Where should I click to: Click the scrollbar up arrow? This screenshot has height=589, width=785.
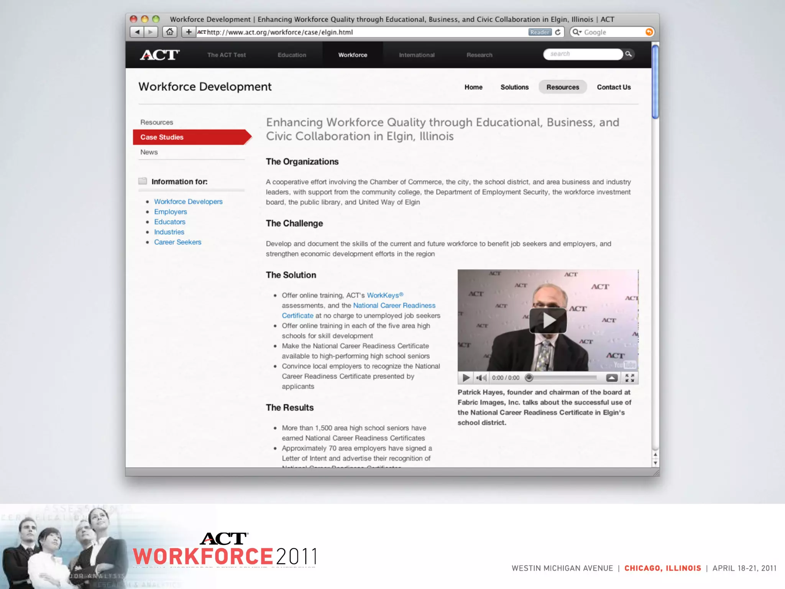[x=655, y=454]
